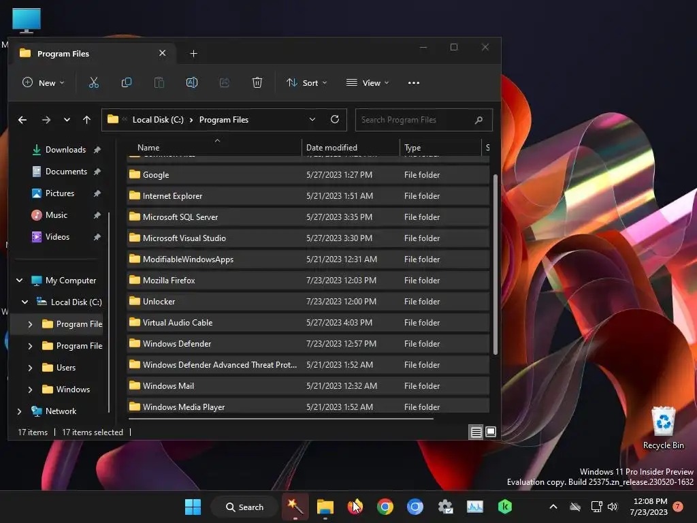Open Windows Start menu
Screen dimensions: 697x523
click(193, 507)
